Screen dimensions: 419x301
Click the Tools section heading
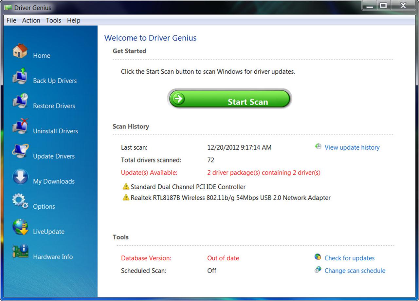pos(120,237)
